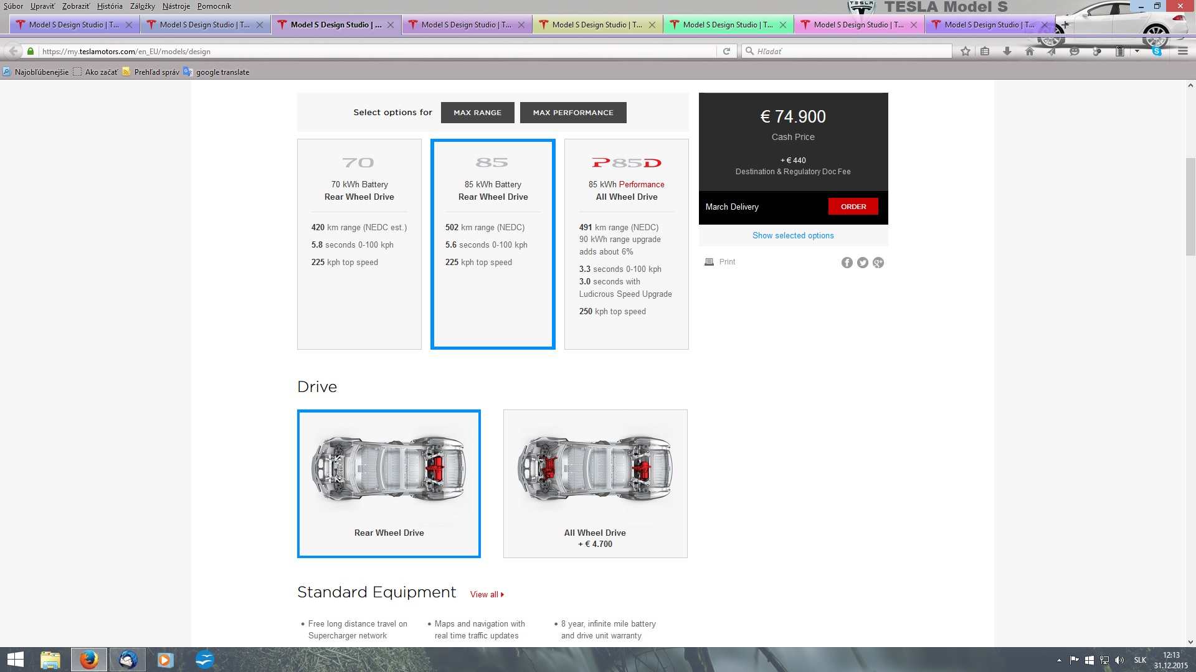The width and height of the screenshot is (1196, 672).
Task: Open the google translate bookmark
Action: point(216,72)
